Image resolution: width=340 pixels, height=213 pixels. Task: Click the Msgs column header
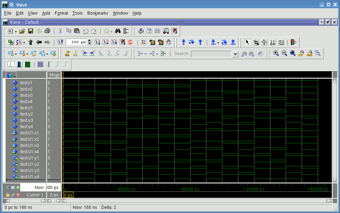point(54,75)
